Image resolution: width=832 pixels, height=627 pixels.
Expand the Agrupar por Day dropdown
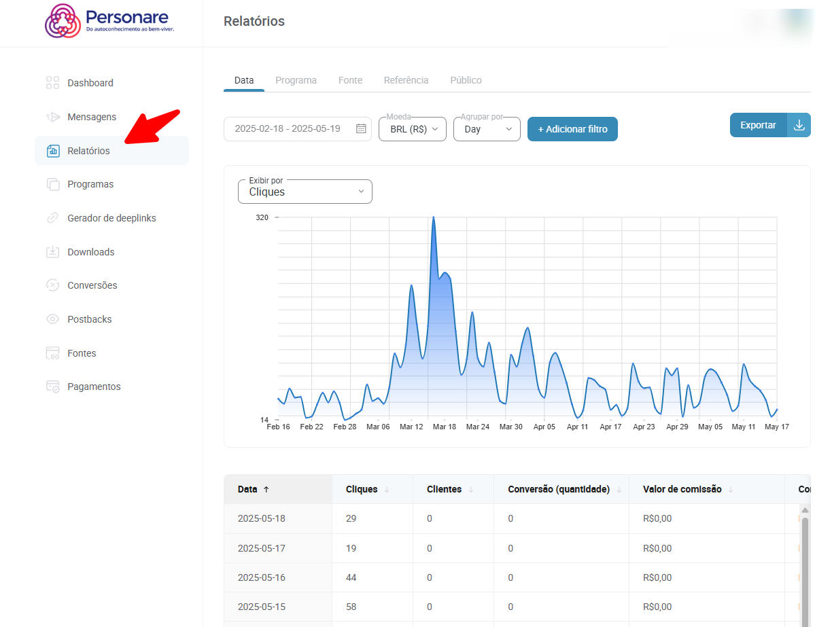point(487,129)
